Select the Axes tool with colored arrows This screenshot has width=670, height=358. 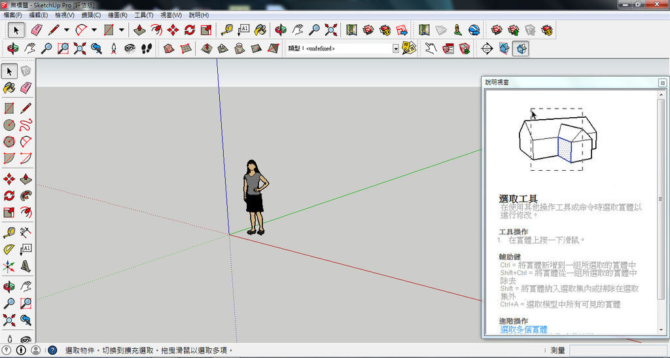click(9, 266)
